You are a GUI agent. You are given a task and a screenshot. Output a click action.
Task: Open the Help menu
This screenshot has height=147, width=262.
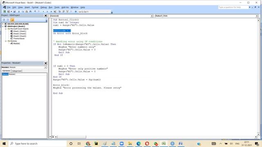pos(83,7)
